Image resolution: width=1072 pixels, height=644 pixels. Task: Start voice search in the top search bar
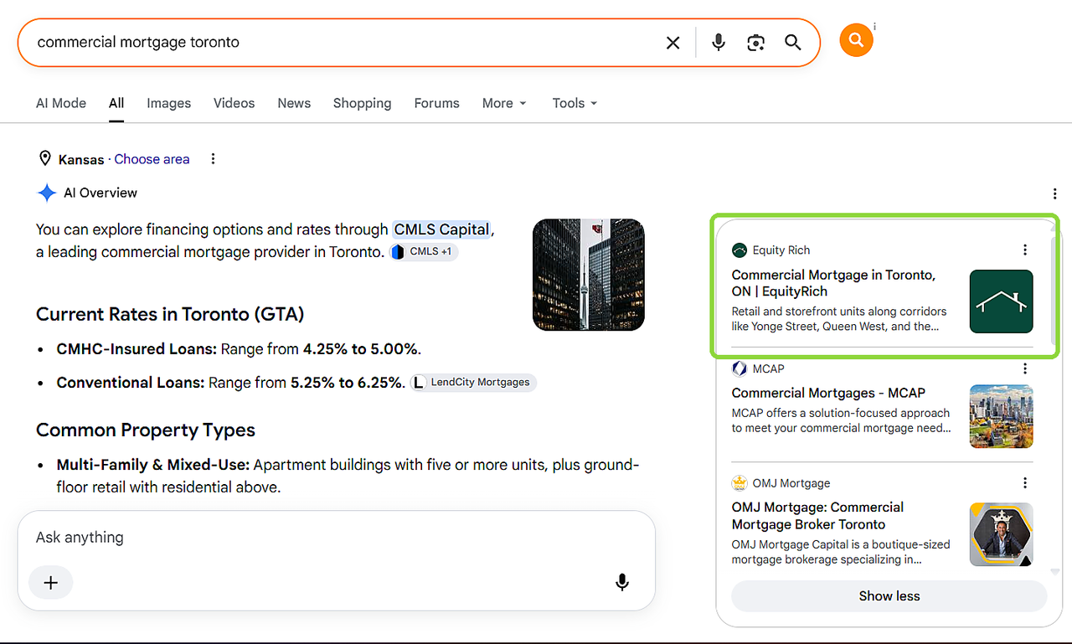tap(719, 43)
